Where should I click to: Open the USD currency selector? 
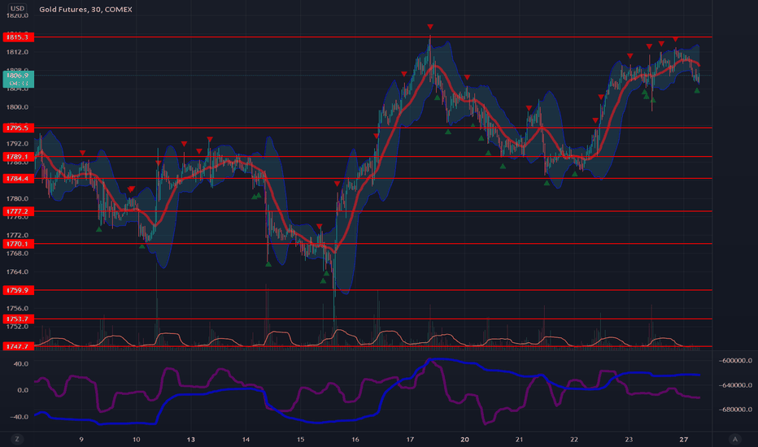tap(17, 8)
